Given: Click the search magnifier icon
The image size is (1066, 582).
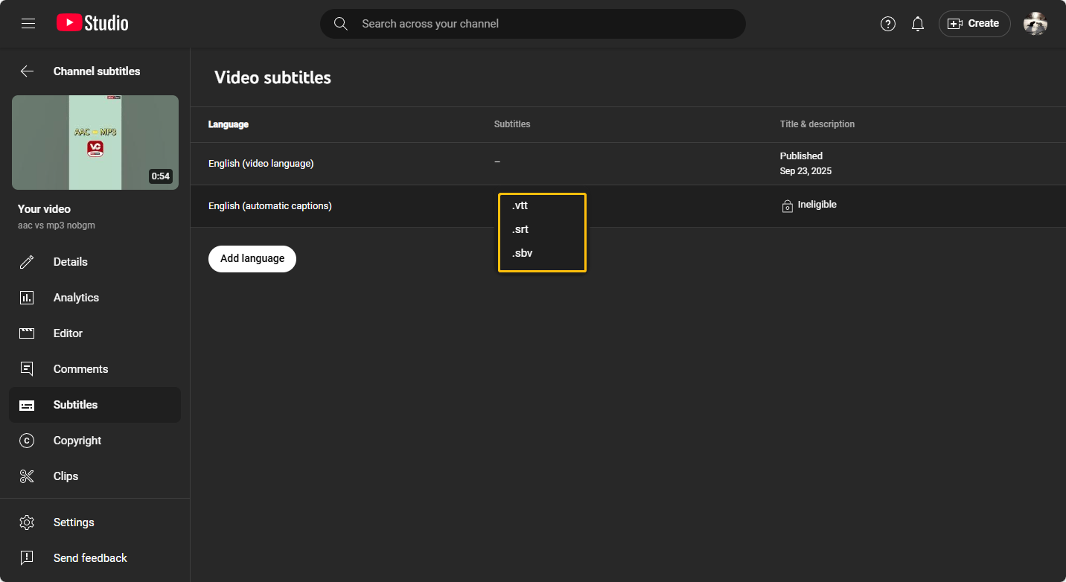Looking at the screenshot, I should pos(341,24).
